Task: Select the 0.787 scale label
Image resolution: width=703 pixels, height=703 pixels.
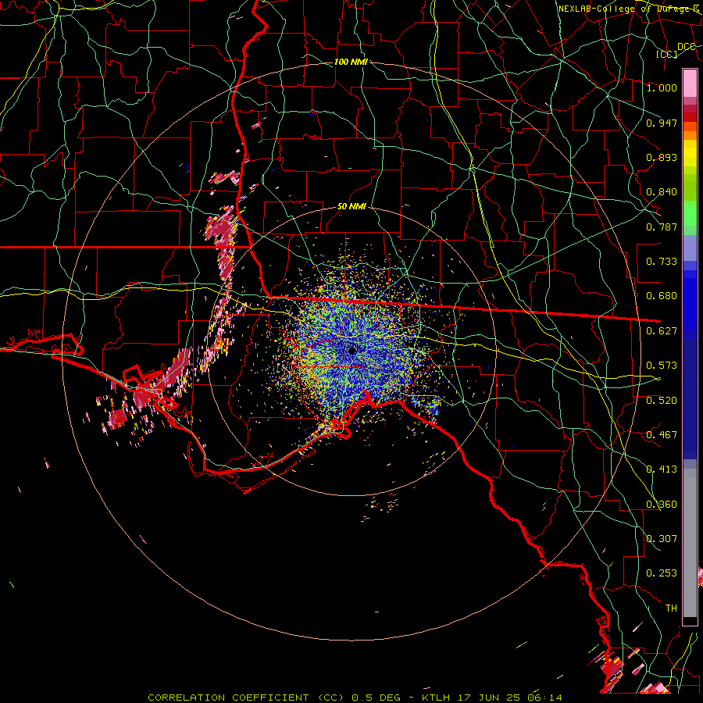Action: click(662, 227)
